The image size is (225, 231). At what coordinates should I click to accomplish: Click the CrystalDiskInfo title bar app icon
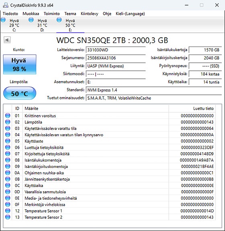click(6, 5)
